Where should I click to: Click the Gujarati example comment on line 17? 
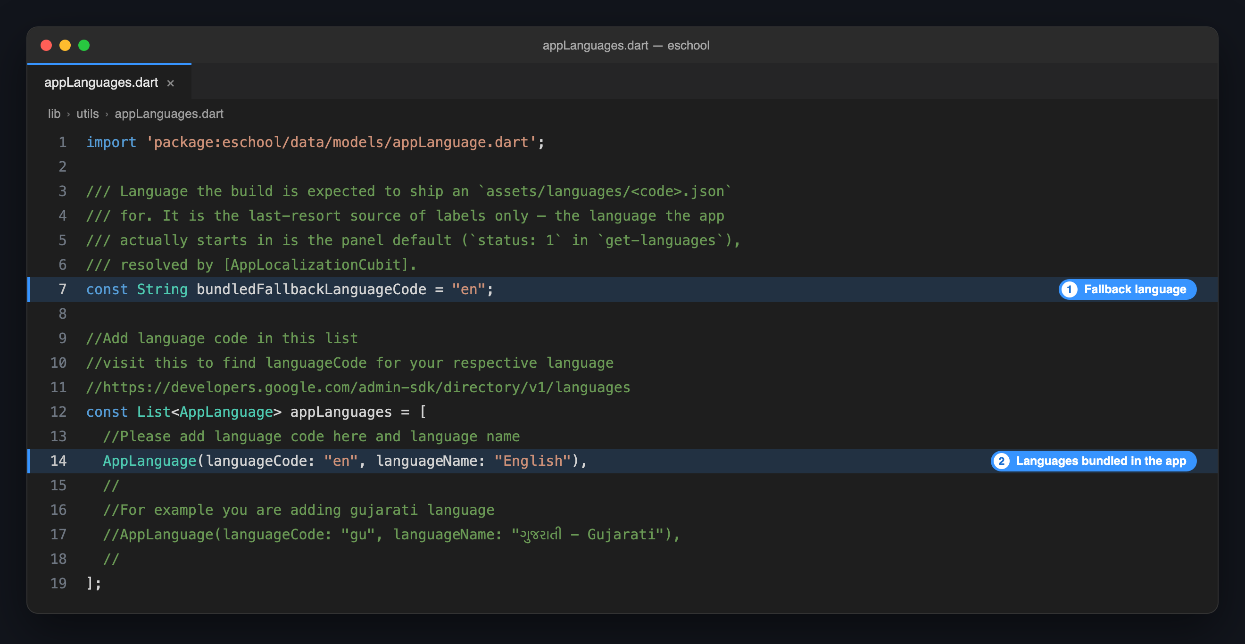coord(391,534)
